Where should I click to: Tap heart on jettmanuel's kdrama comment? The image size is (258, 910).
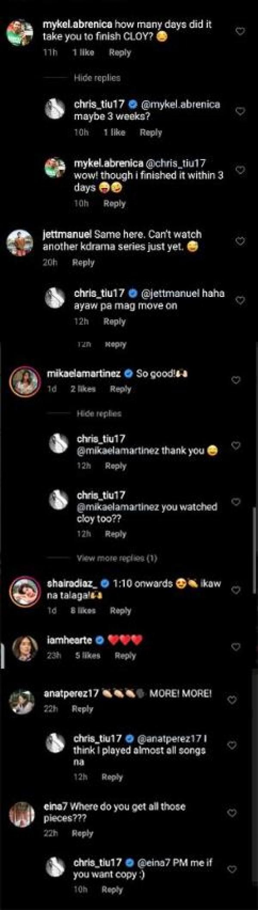tap(240, 241)
